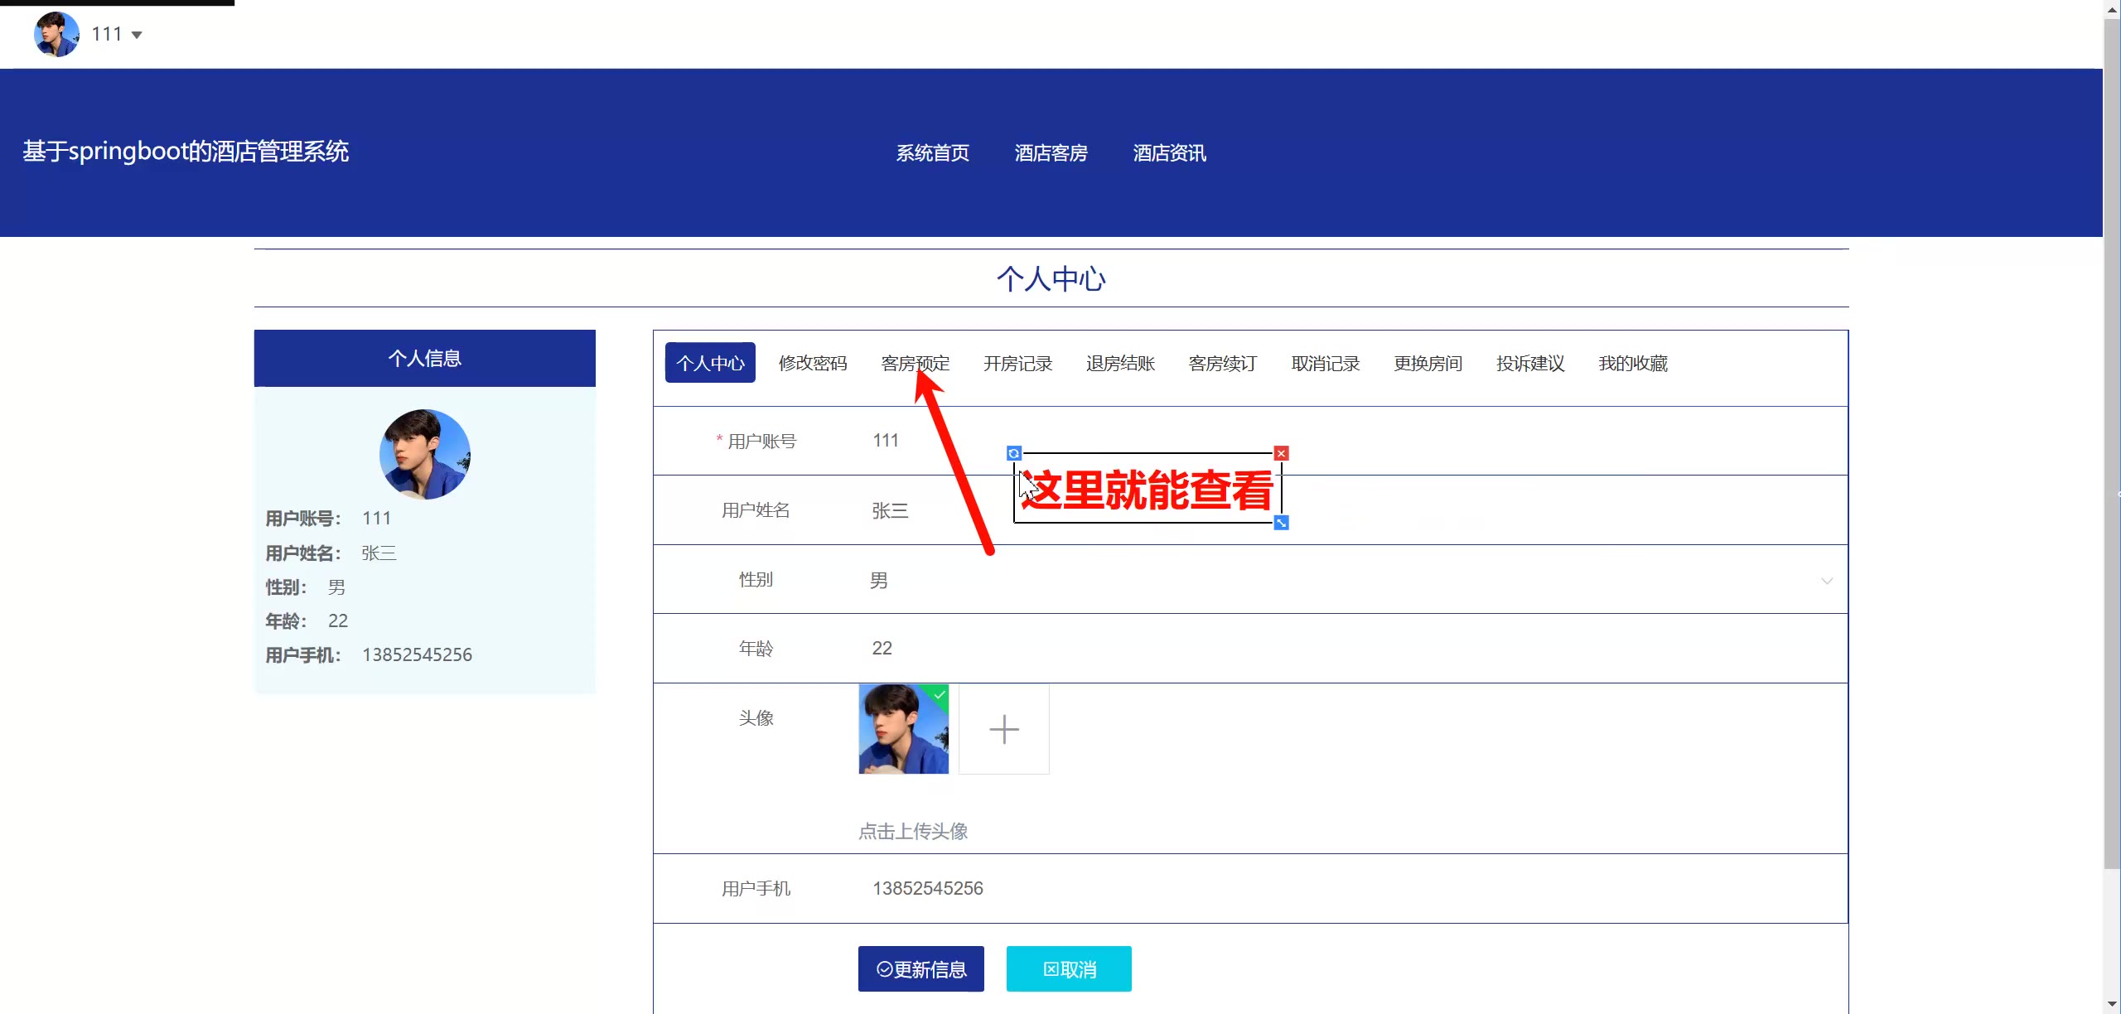Select the 我的收藏 tab

coord(1632,363)
